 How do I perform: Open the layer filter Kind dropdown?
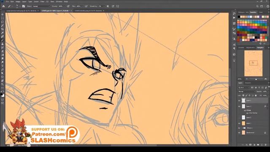(244, 87)
